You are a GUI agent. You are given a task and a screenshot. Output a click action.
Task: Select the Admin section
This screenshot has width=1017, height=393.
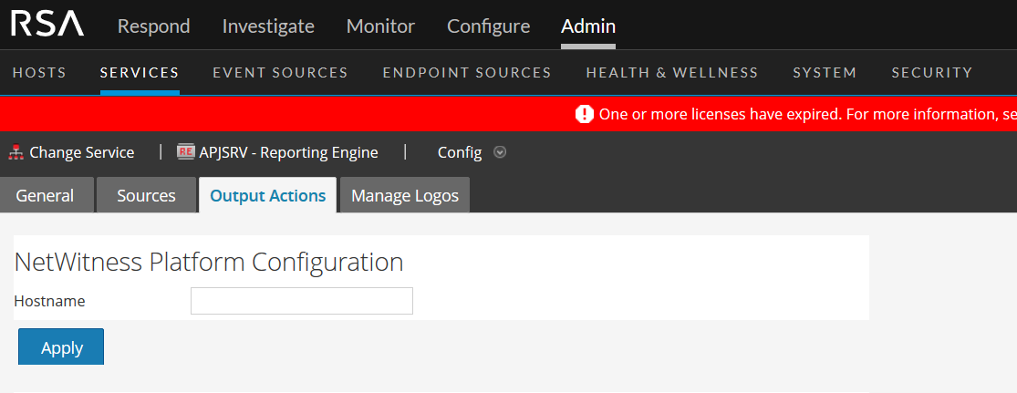tap(588, 26)
